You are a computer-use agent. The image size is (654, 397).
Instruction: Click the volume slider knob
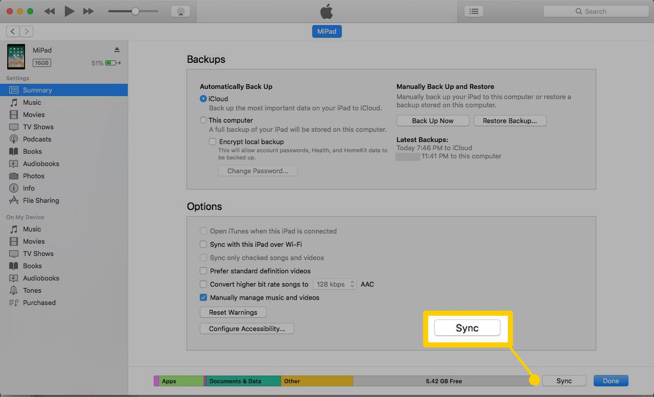click(x=135, y=11)
